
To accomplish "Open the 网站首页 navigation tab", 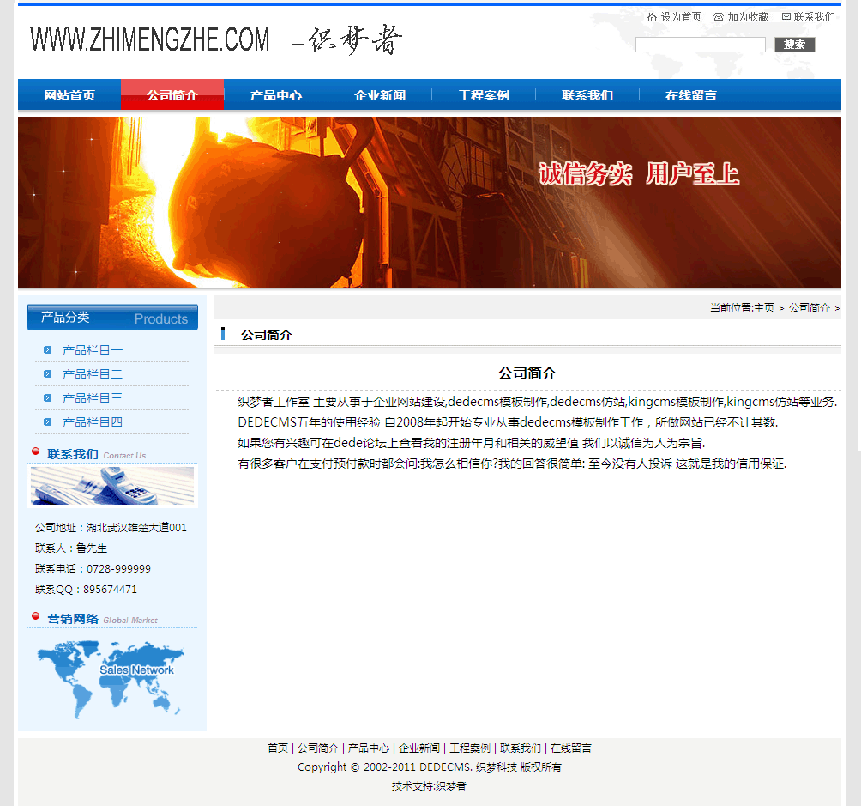I will click(69, 95).
